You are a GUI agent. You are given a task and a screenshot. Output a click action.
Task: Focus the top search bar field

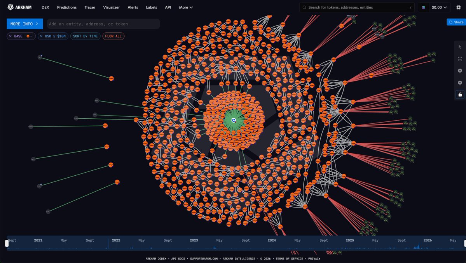tap(357, 7)
